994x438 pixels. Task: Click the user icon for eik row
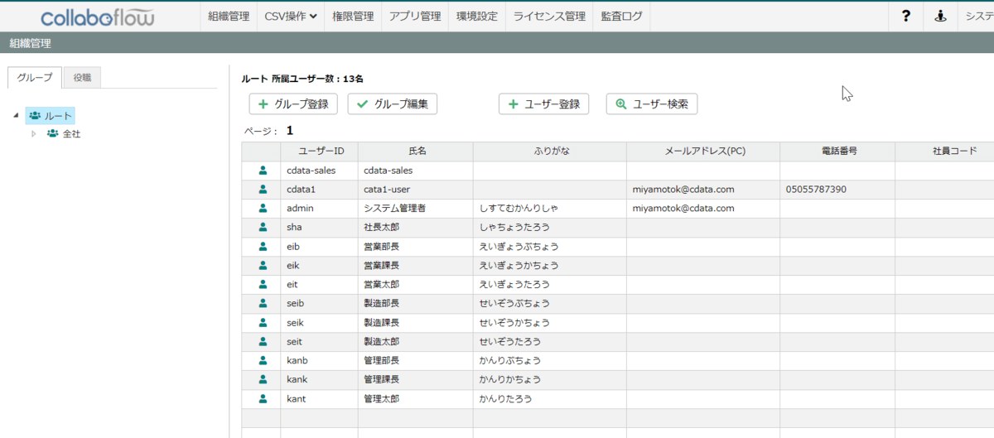tap(263, 265)
